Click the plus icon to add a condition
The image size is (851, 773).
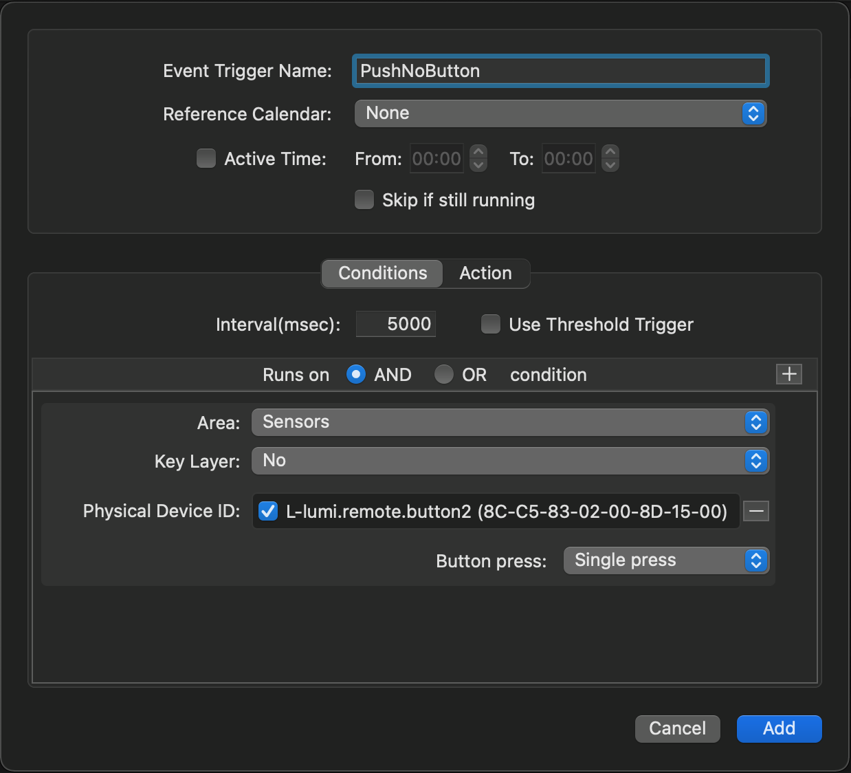coord(788,374)
